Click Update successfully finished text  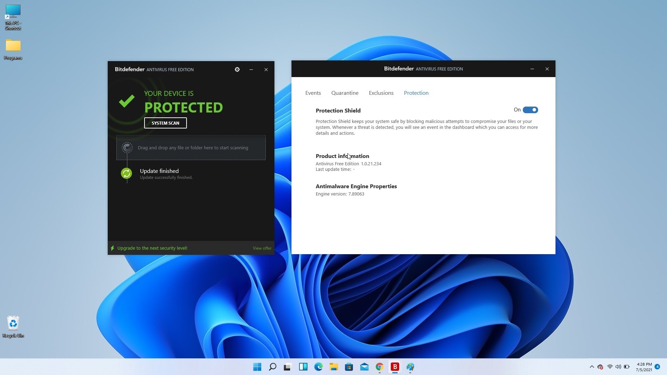click(x=166, y=177)
